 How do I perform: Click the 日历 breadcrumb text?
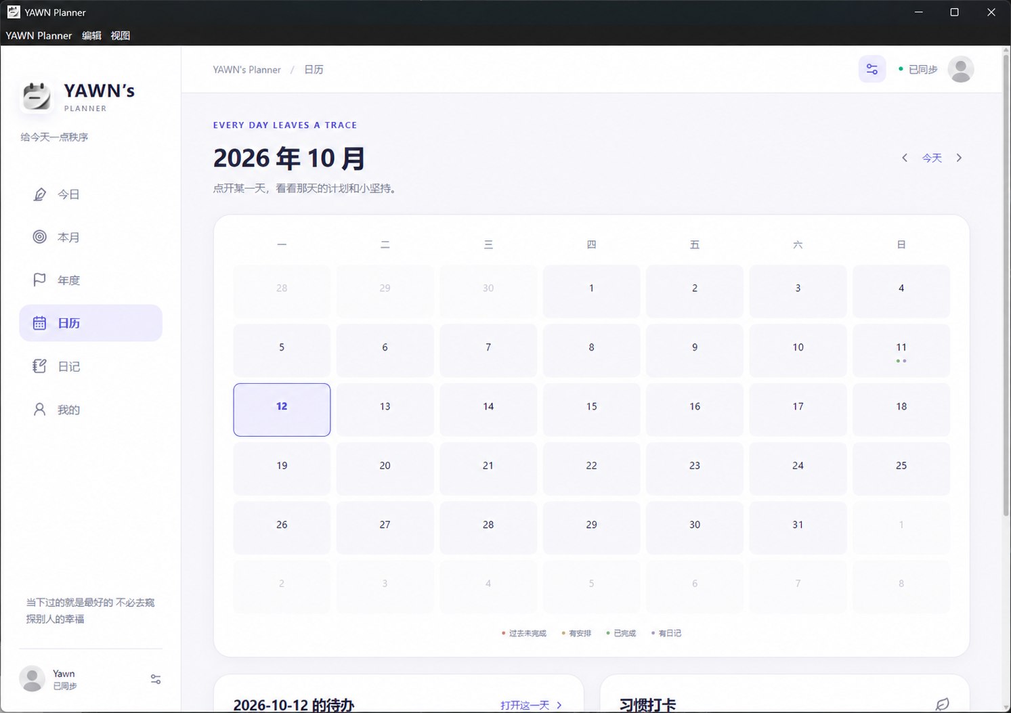314,70
